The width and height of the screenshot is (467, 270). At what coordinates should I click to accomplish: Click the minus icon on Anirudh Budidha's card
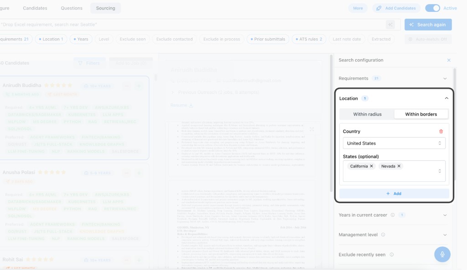(126, 86)
